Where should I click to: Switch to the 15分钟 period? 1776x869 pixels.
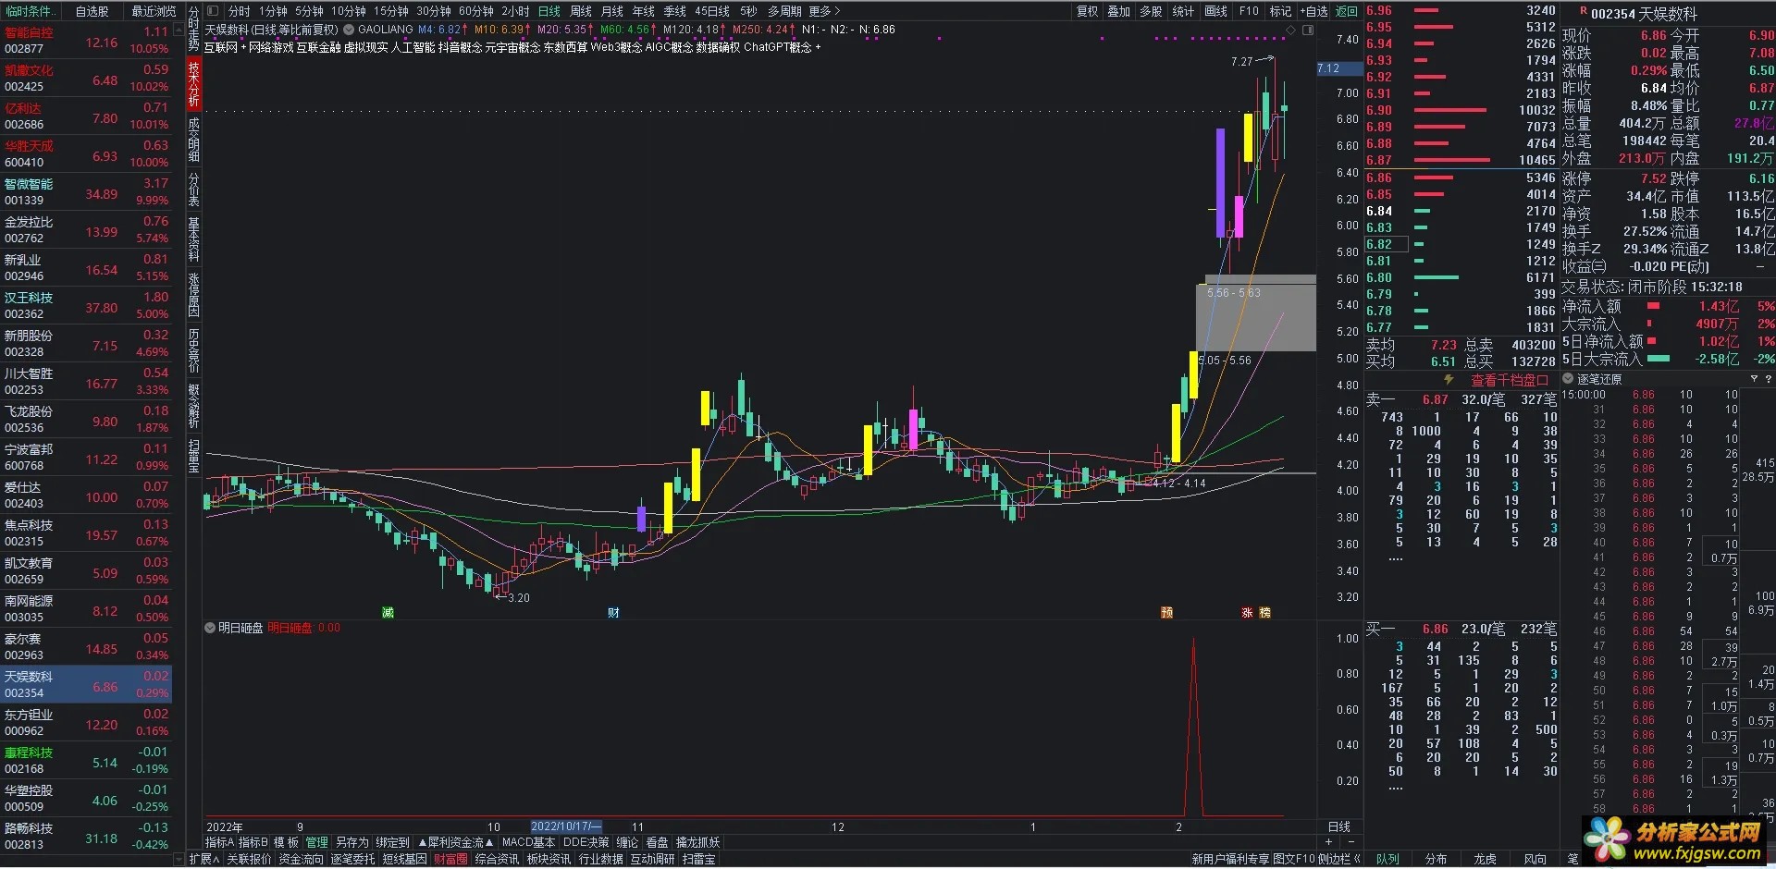tap(391, 11)
